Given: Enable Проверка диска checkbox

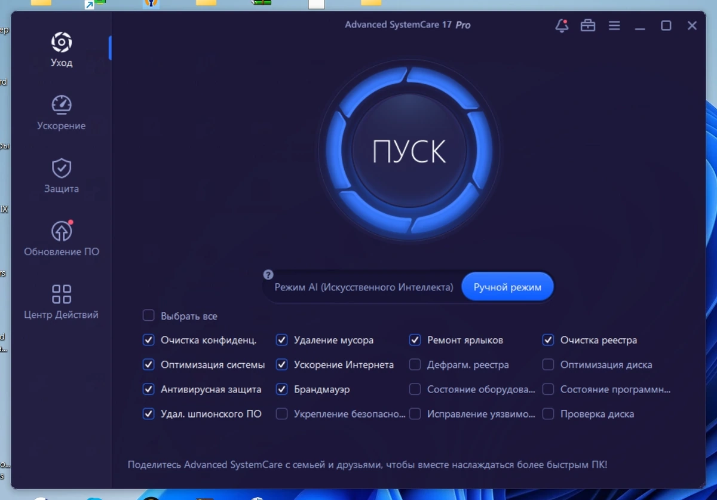Looking at the screenshot, I should (x=548, y=413).
